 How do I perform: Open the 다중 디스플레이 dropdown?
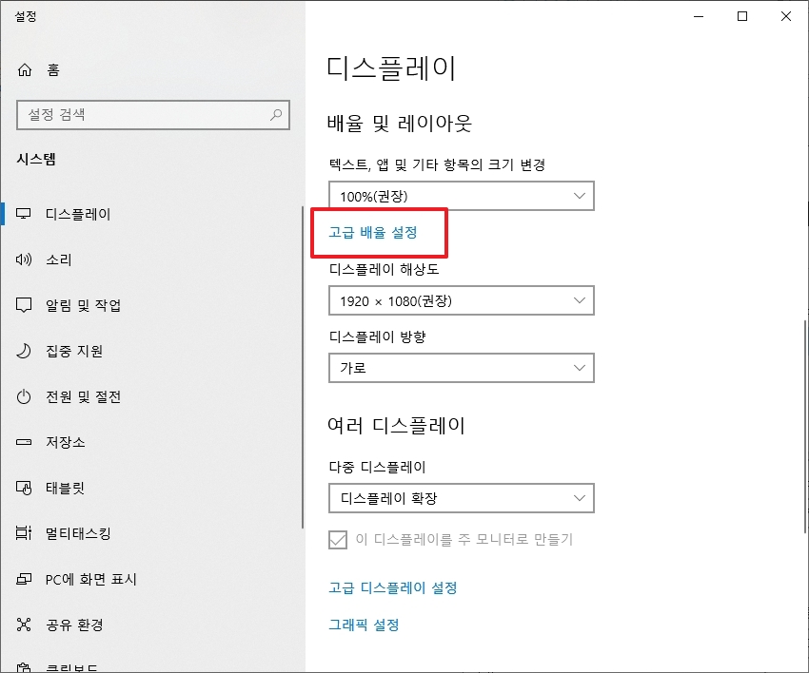pyautogui.click(x=462, y=498)
